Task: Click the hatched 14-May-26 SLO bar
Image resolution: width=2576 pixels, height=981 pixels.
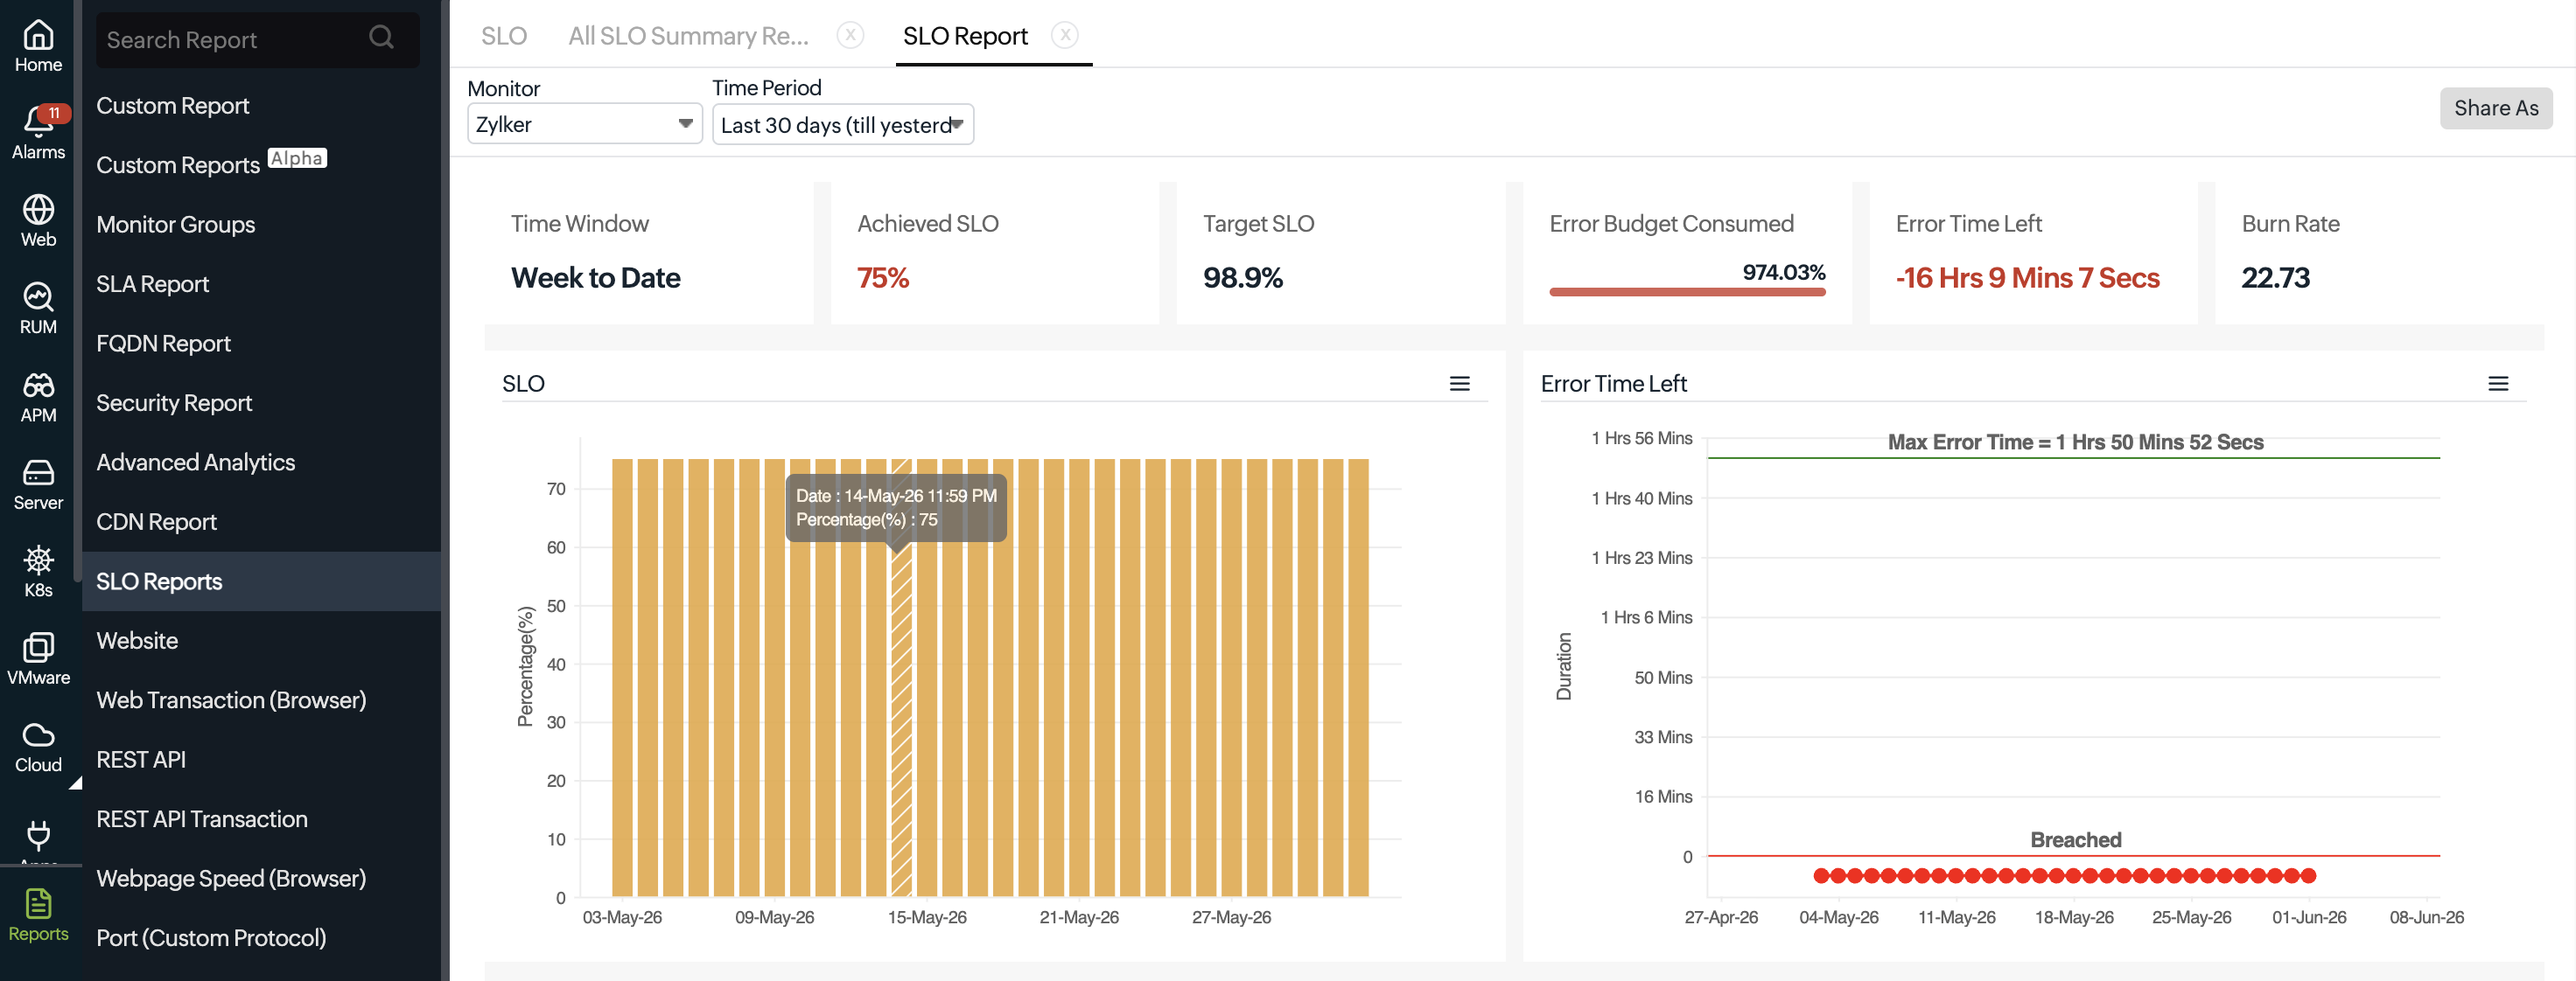Action: point(900,678)
